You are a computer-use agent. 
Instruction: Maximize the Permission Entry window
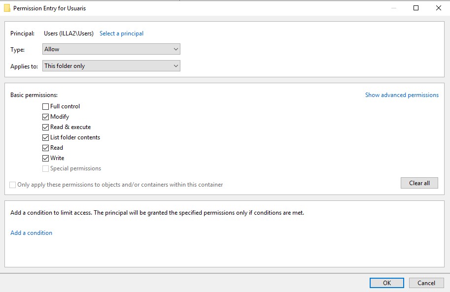(x=415, y=8)
